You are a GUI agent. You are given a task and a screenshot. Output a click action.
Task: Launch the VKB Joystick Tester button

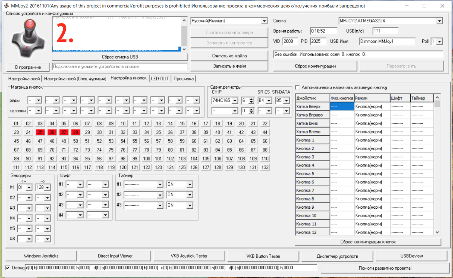coord(189,256)
